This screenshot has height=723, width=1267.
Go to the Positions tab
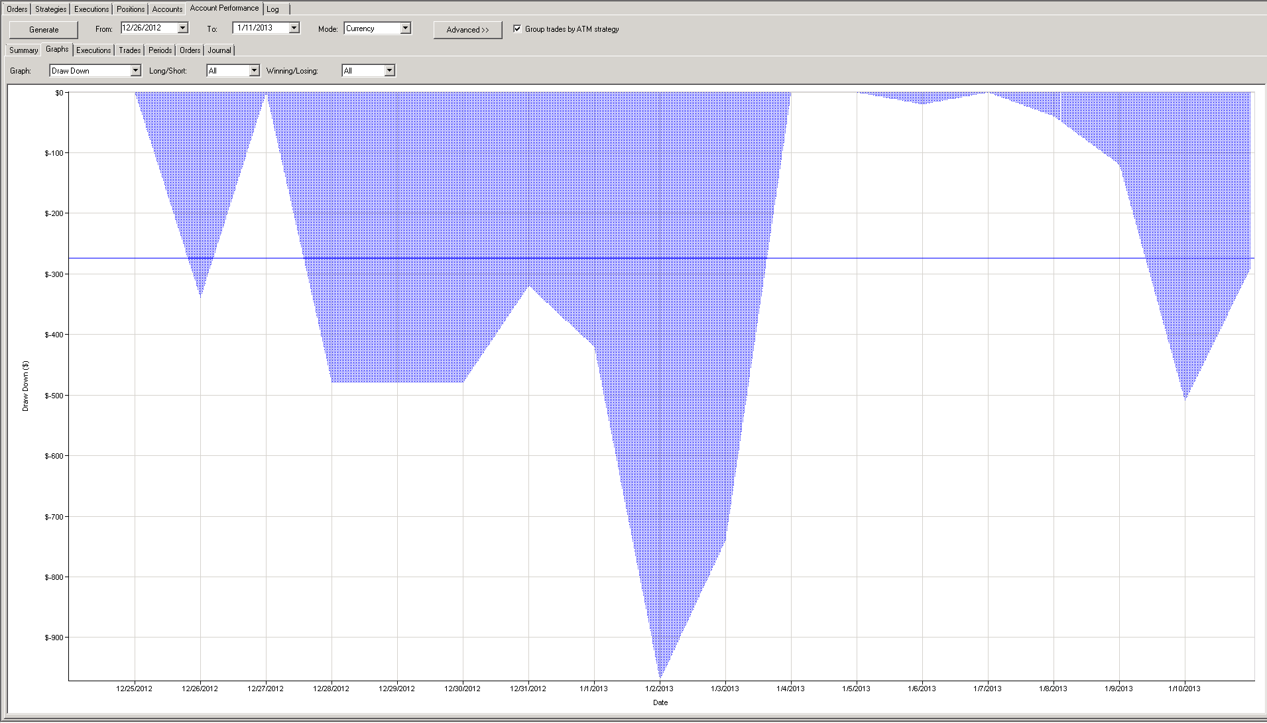point(130,9)
